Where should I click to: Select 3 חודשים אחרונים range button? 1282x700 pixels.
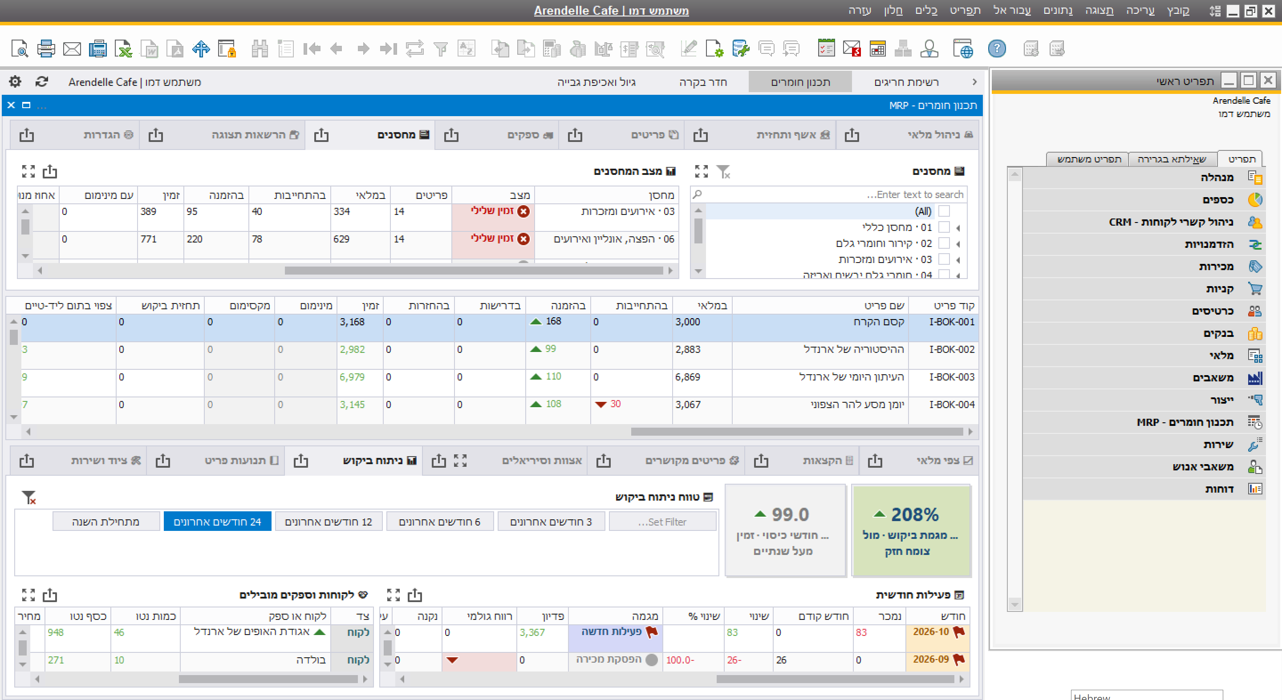coord(551,522)
